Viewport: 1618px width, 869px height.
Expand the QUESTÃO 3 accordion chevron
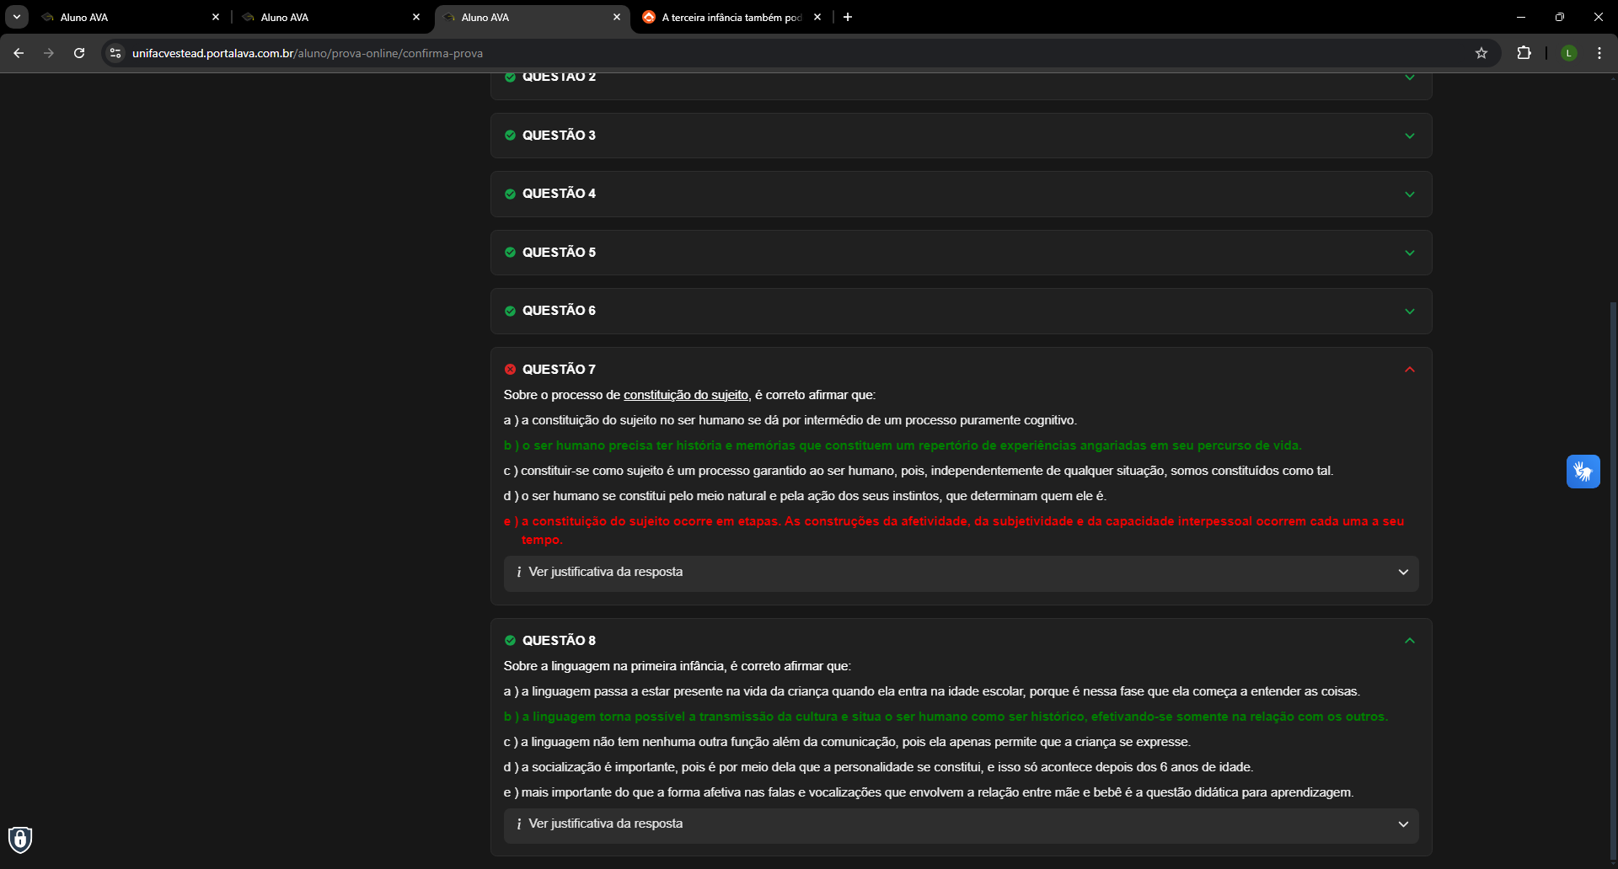tap(1409, 136)
